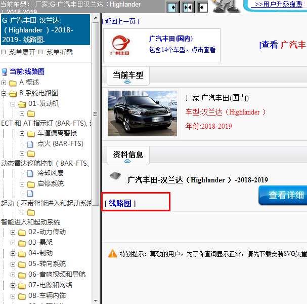The image size is (307, 304).
Task: Click 菜单折叠 to collapse all menus
Action: tap(60, 52)
